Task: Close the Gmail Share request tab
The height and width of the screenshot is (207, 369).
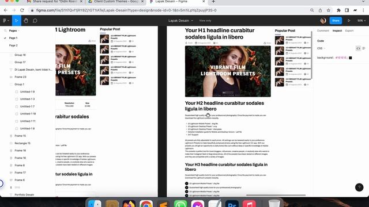Action: coord(81,2)
